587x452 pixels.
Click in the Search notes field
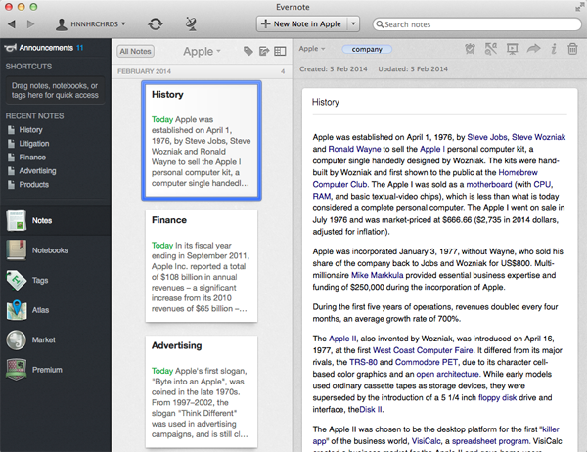click(x=477, y=24)
